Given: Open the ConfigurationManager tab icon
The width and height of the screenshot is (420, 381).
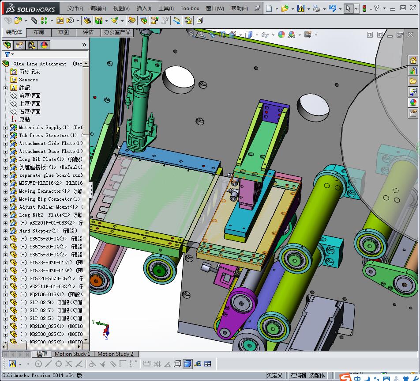Looking at the screenshot, I should coord(32,45).
